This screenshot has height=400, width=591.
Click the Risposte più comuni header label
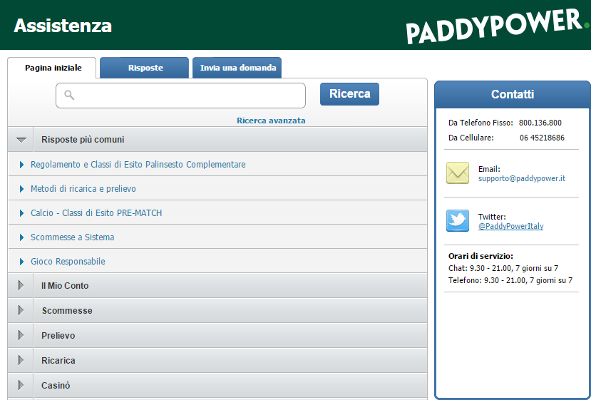coord(83,140)
